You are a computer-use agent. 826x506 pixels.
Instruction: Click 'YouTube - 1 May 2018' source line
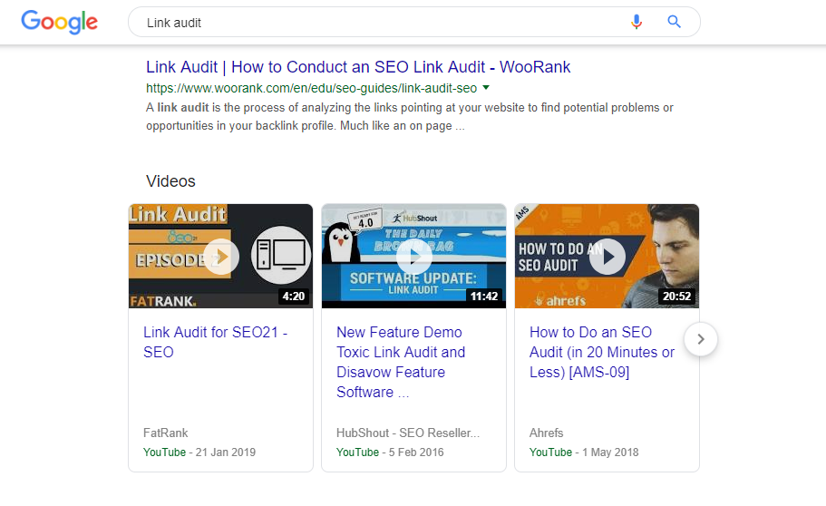[584, 452]
